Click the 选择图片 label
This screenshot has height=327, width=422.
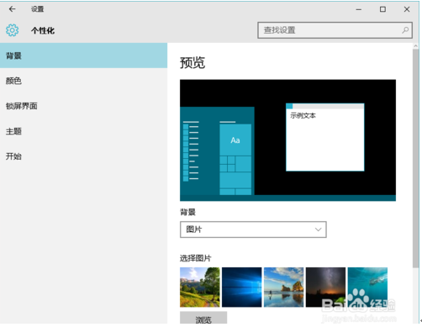pos(195,258)
